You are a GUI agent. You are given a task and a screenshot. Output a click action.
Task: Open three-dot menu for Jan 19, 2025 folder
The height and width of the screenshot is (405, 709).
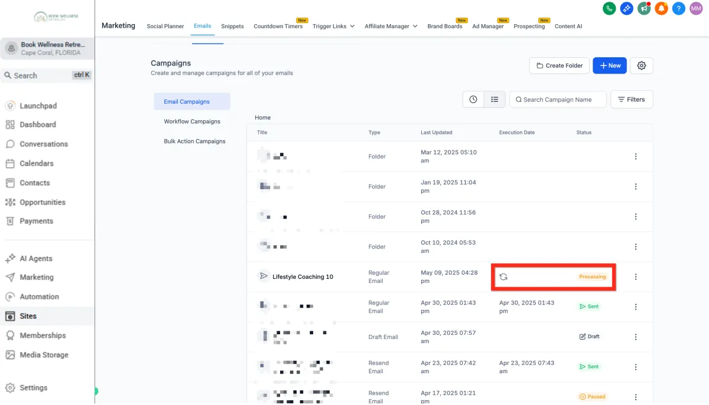tap(636, 186)
